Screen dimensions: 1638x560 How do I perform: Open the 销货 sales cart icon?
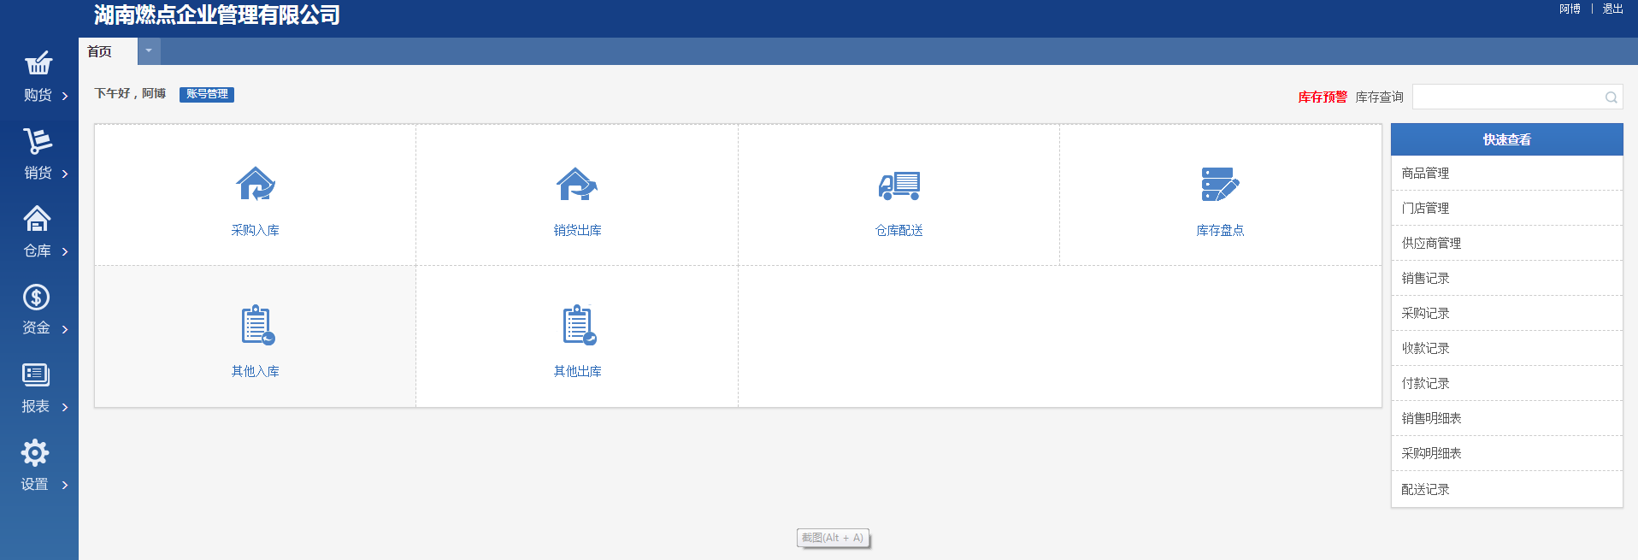pos(38,141)
